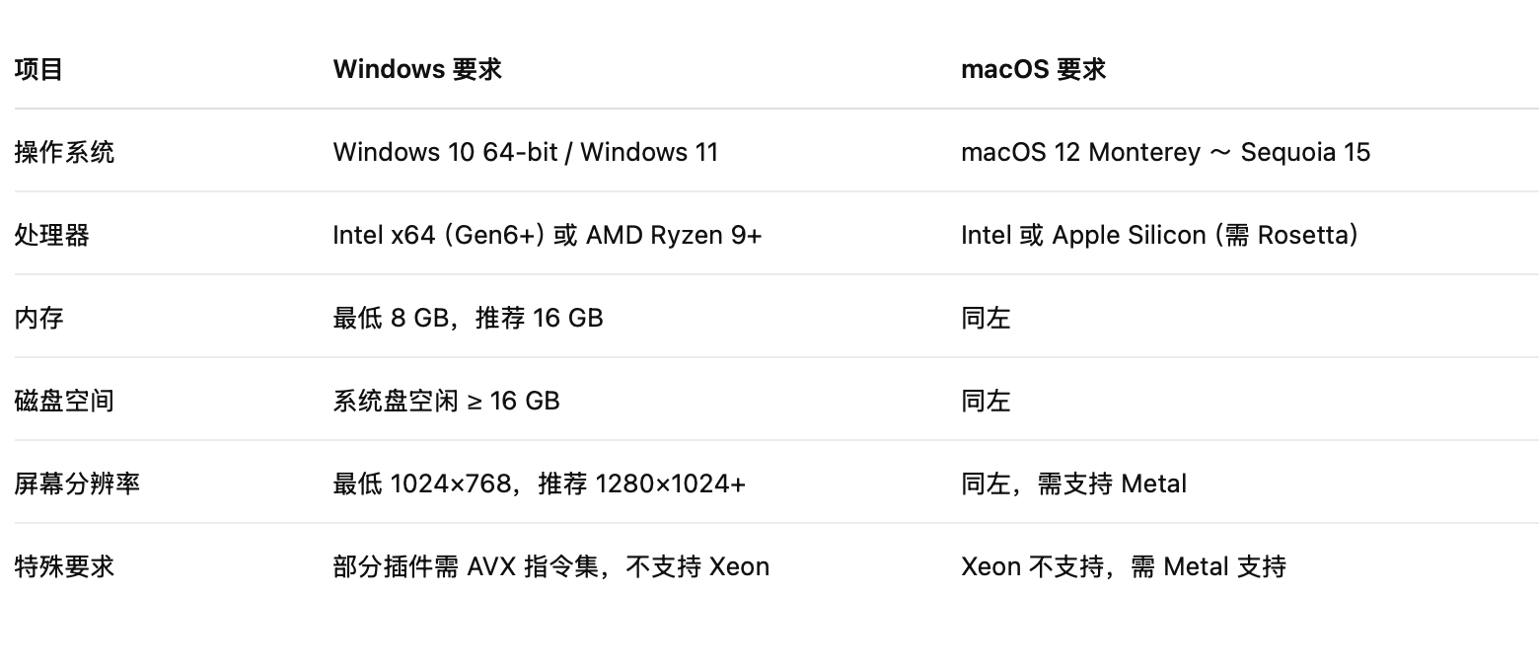This screenshot has height=669, width=1539.
Task: Click the 系统盘空闲 ≥ 16 GB cell
Action: click(x=446, y=401)
